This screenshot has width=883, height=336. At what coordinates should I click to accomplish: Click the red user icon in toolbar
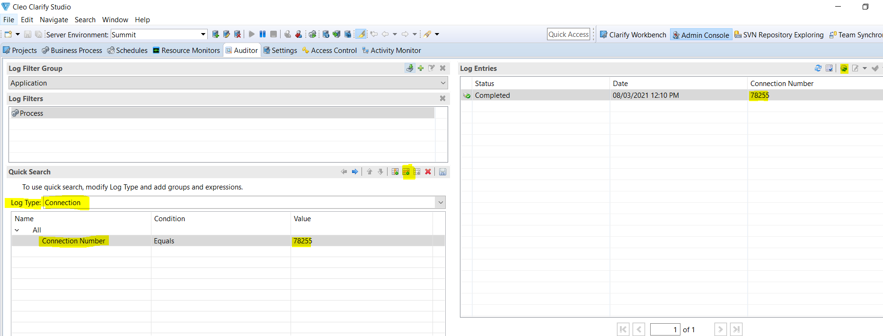(299, 34)
